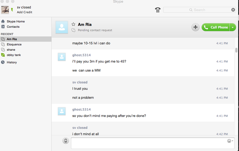Select Eloquence in recent conversations

(x=14, y=44)
